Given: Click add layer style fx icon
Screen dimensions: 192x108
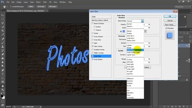Looking at the screenshot, I should [168, 107].
